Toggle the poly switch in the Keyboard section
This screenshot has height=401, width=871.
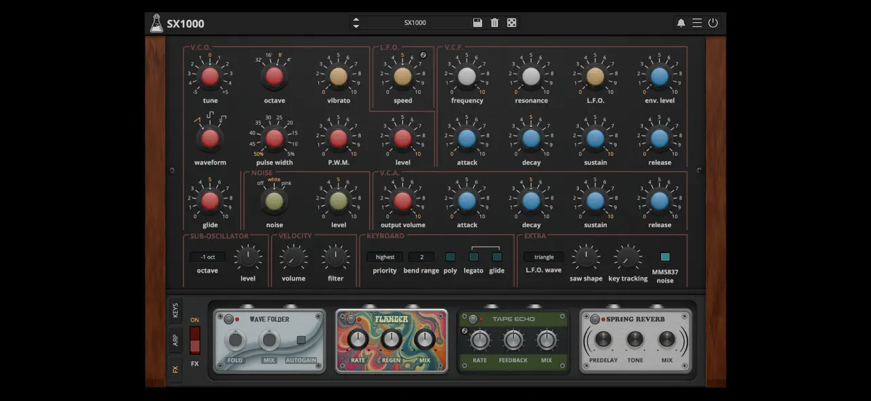(450, 257)
